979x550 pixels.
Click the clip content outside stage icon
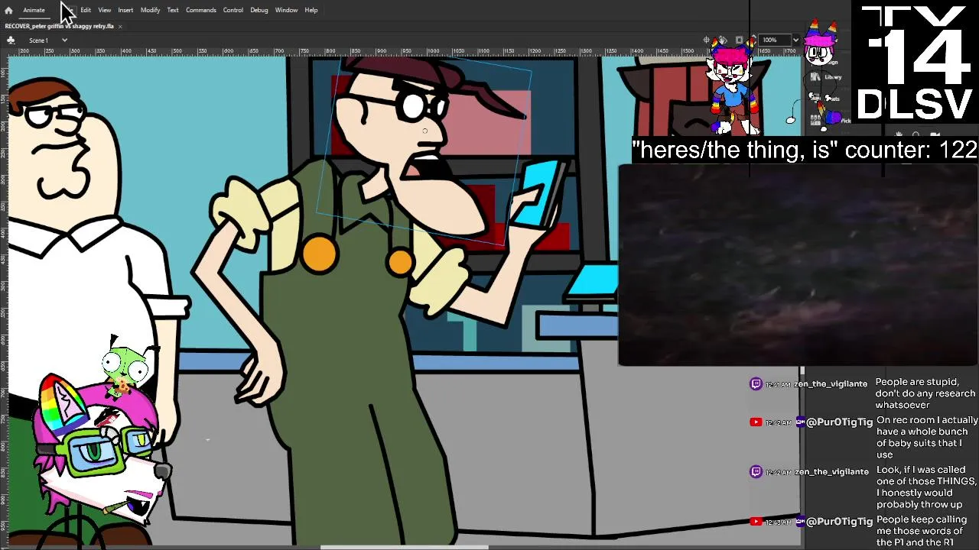(x=739, y=40)
